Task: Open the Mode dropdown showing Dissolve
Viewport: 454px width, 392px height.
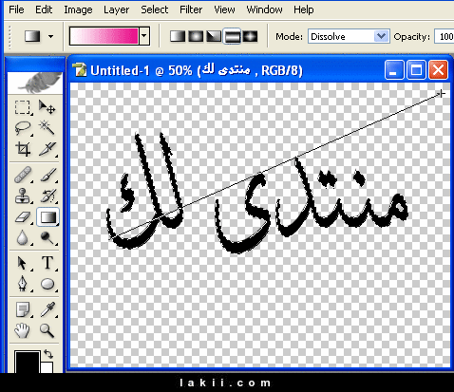Action: click(349, 36)
